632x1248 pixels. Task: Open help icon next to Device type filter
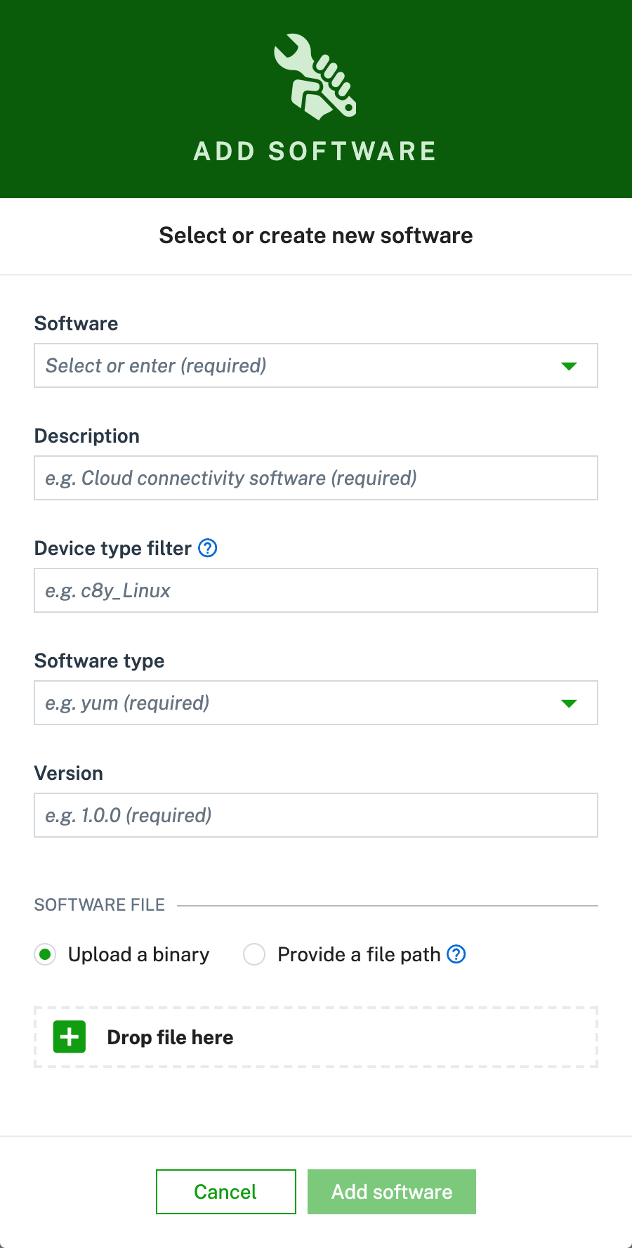tap(208, 548)
